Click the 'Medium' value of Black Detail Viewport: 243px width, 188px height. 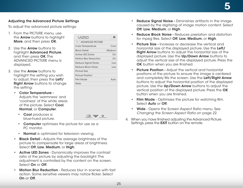111,50
